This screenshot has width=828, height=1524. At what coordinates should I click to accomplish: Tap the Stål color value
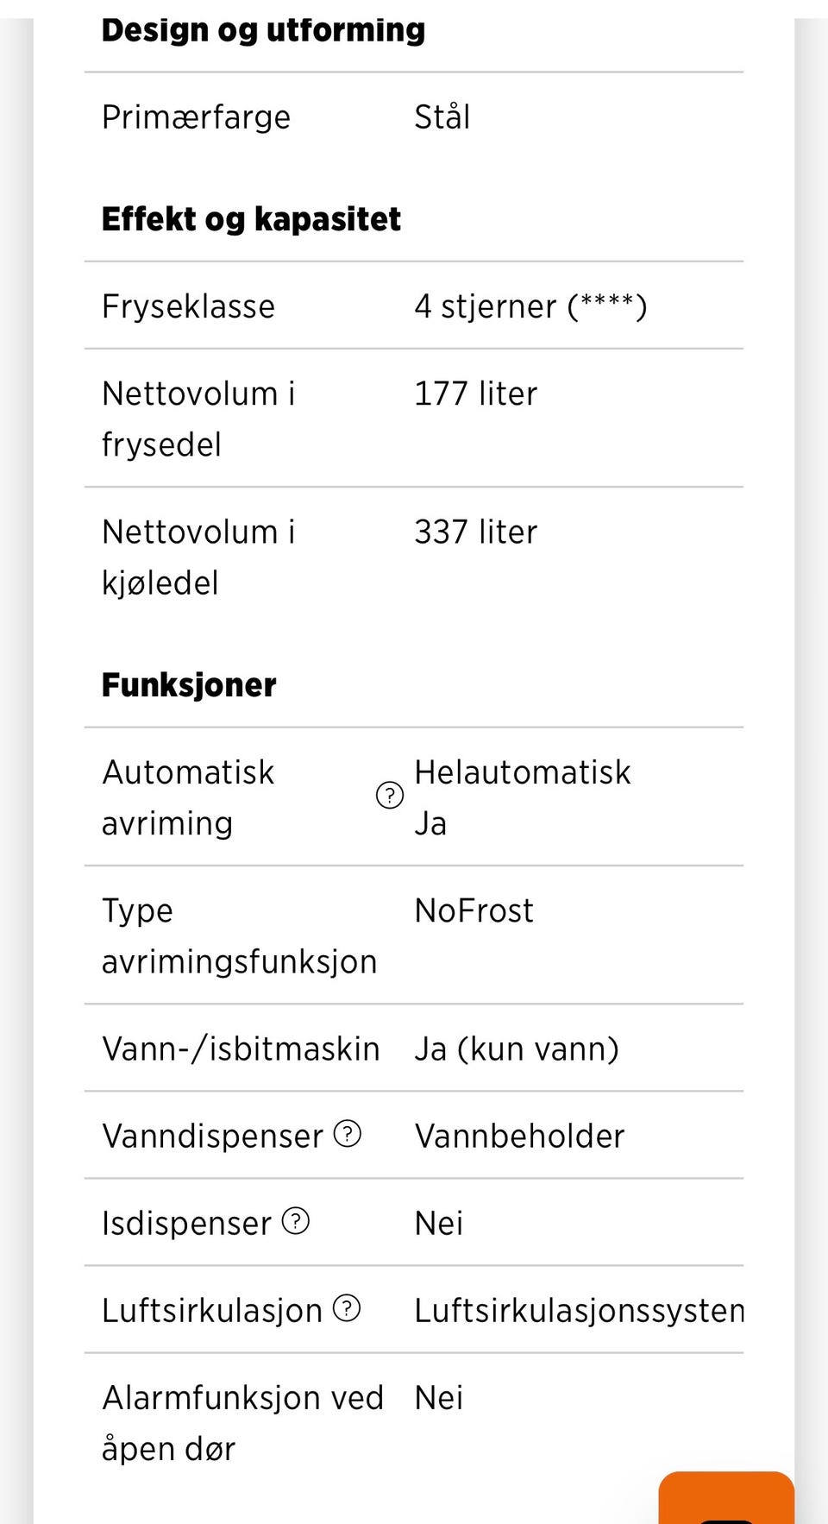[442, 117]
